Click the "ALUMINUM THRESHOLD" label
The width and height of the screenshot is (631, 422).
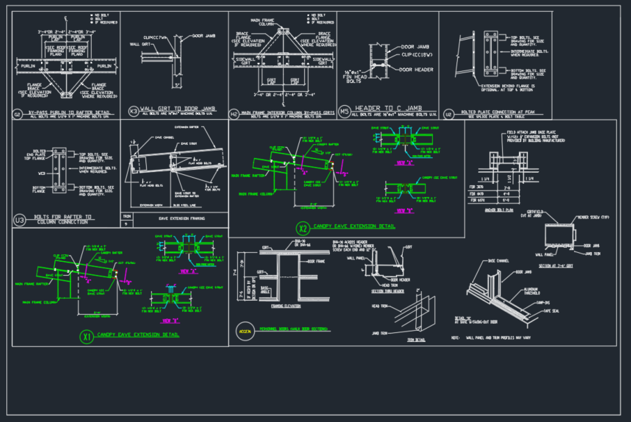532,291
